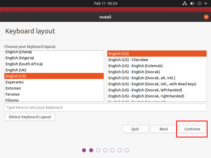Select Filipino in the layout list
This screenshot has height=158, width=211.
tap(54, 100)
